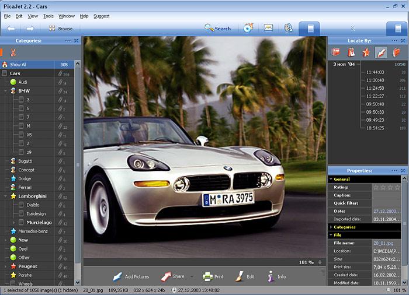Viewport: 409px width, 295px height.
Task: Select the Porshe category
Action: click(25, 275)
